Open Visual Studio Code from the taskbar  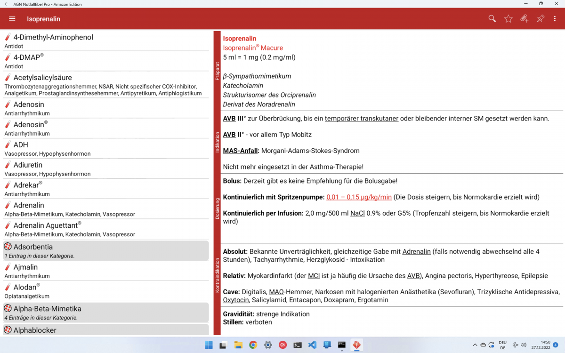312,345
